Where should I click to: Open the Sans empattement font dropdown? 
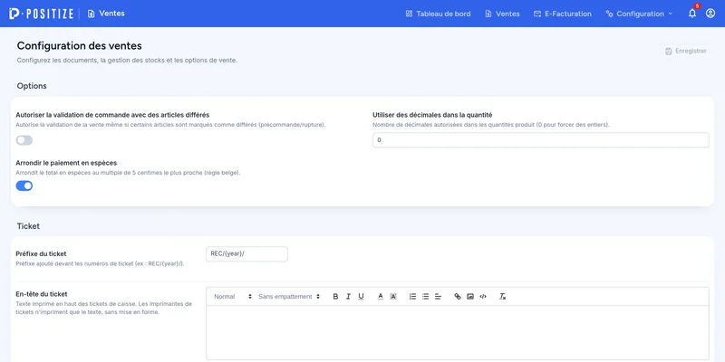tap(289, 297)
